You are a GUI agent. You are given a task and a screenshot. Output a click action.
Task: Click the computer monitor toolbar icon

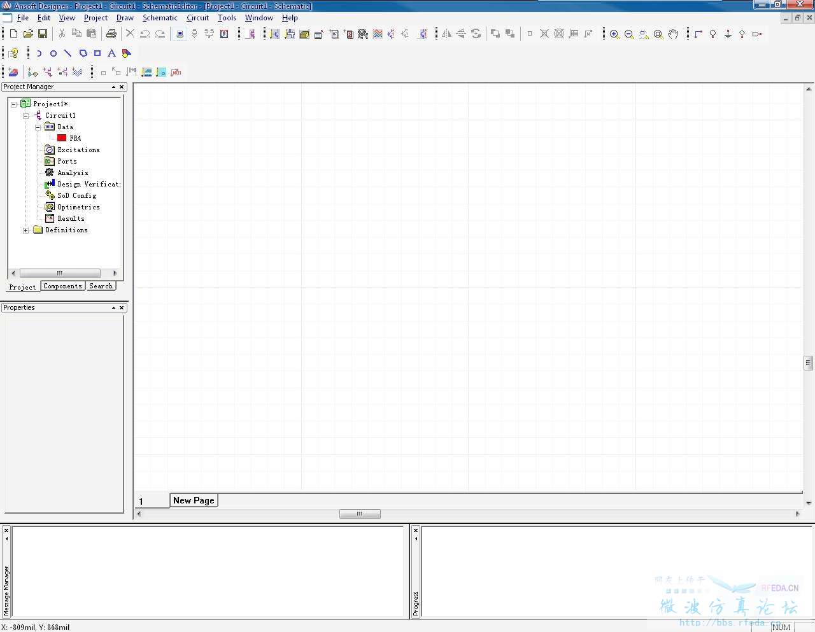(x=180, y=34)
